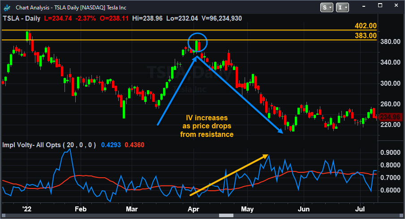Select the L=234.74 last price value

tap(58, 18)
